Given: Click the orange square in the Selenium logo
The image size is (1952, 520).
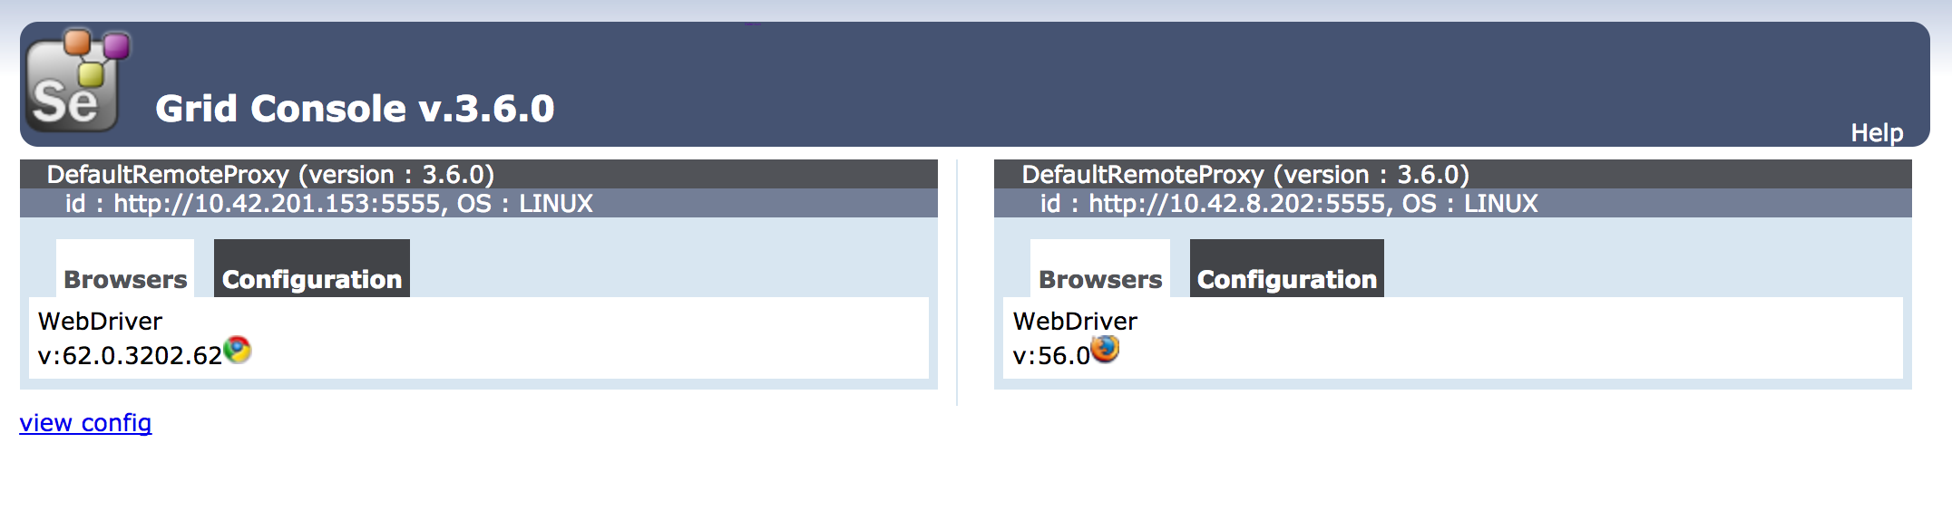Looking at the screenshot, I should (x=77, y=42).
